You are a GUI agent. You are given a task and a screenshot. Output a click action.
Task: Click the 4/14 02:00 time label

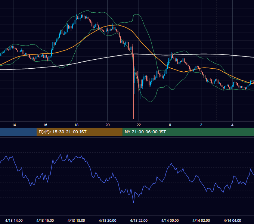pyautogui.click(x=201, y=220)
